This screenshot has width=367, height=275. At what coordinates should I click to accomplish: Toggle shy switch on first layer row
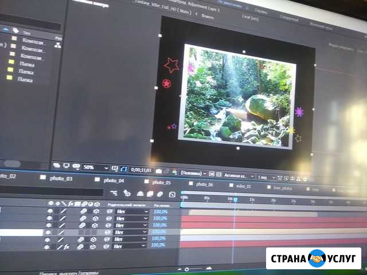click(x=50, y=211)
